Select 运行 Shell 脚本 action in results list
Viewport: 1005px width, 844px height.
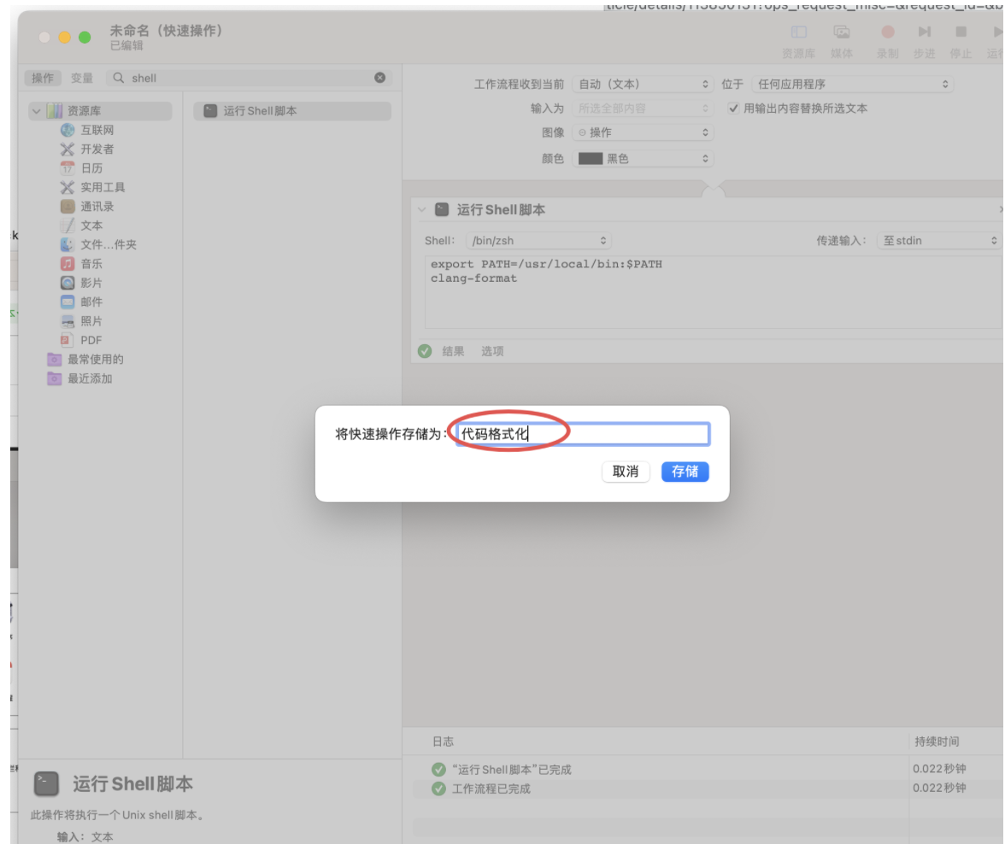click(x=292, y=111)
